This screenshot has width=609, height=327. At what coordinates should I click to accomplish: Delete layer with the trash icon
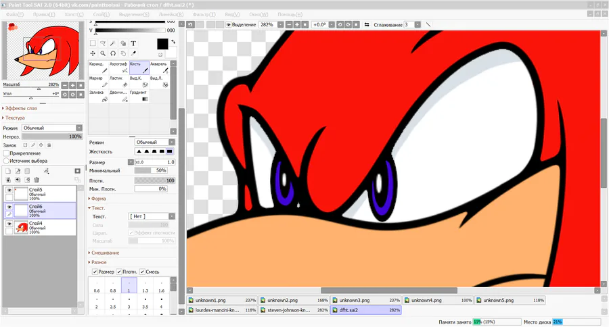click(x=37, y=180)
